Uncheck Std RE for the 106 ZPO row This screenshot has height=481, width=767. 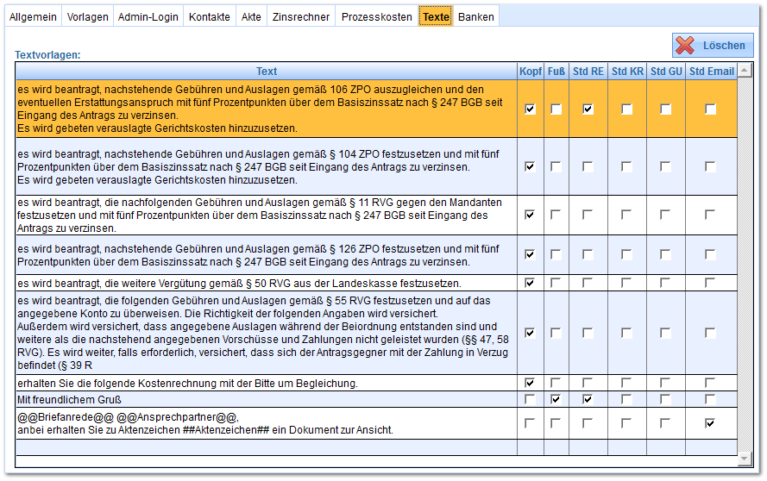point(588,109)
